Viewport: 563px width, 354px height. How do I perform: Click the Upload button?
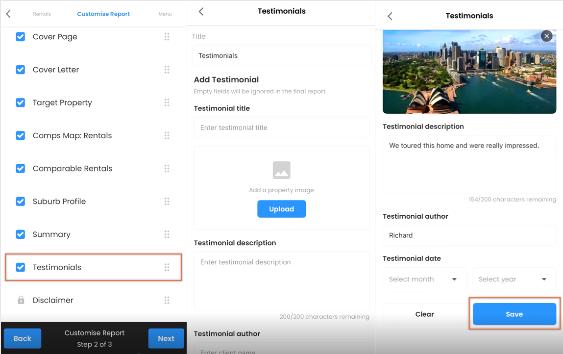(x=281, y=209)
